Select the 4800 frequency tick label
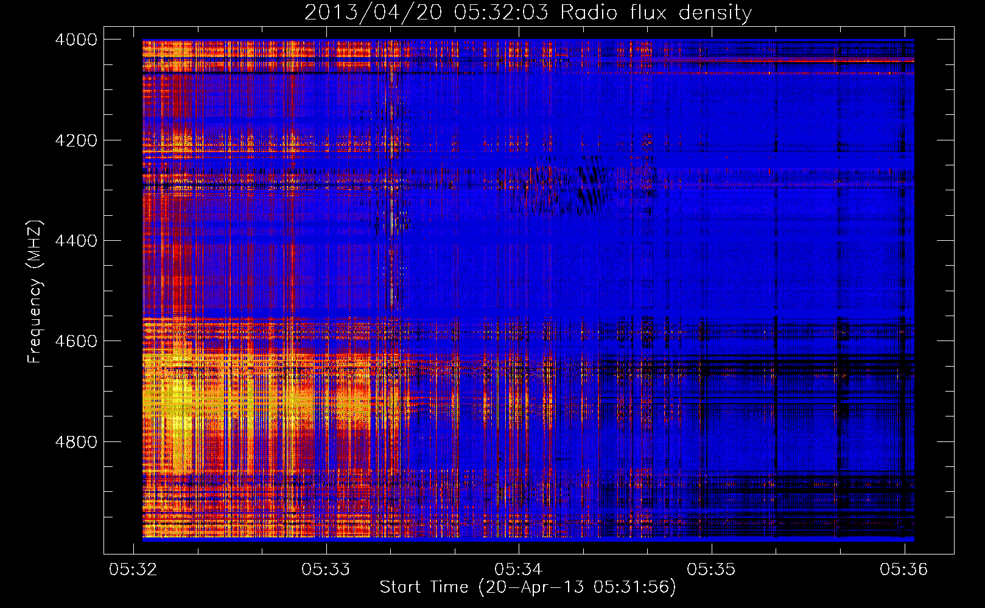This screenshot has height=608, width=985. 75,441
